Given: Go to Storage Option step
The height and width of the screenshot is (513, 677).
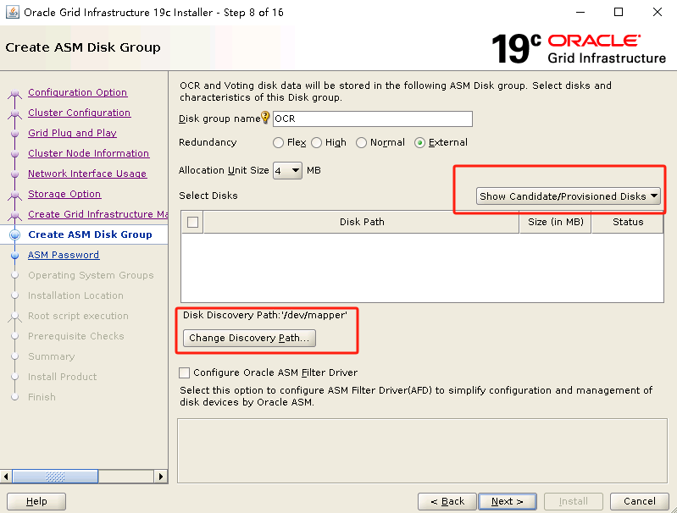Looking at the screenshot, I should click(x=64, y=194).
